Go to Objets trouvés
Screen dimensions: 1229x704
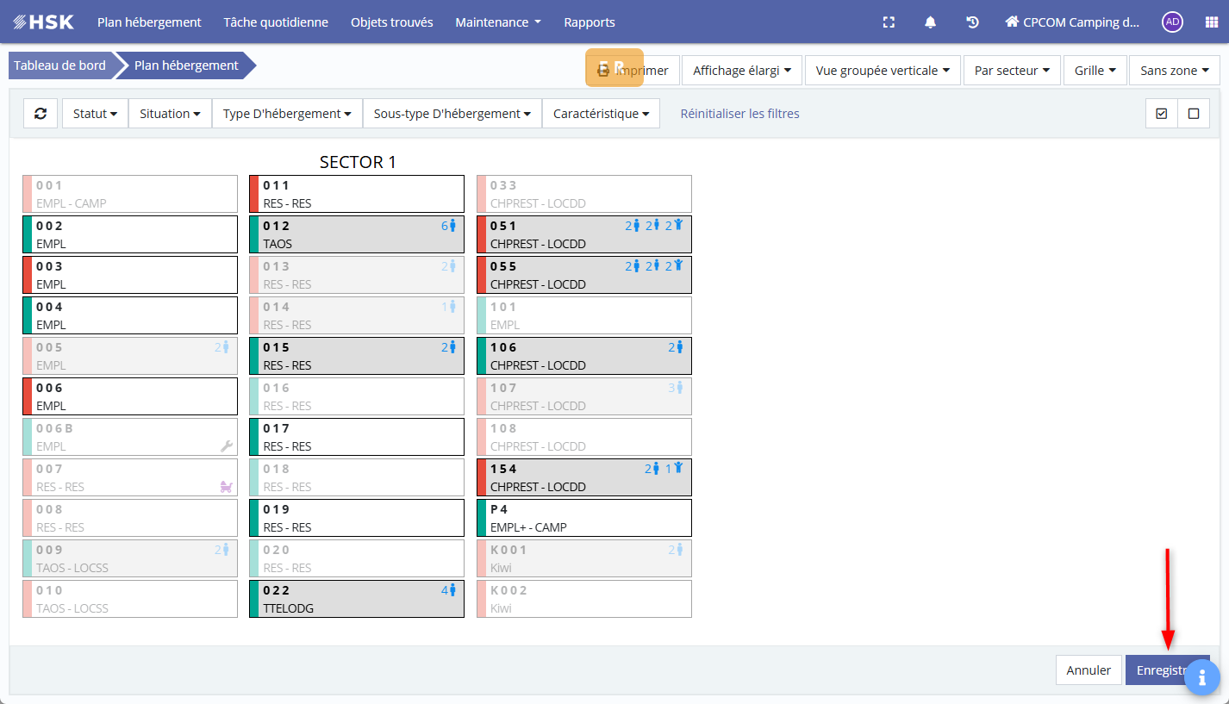tap(392, 22)
